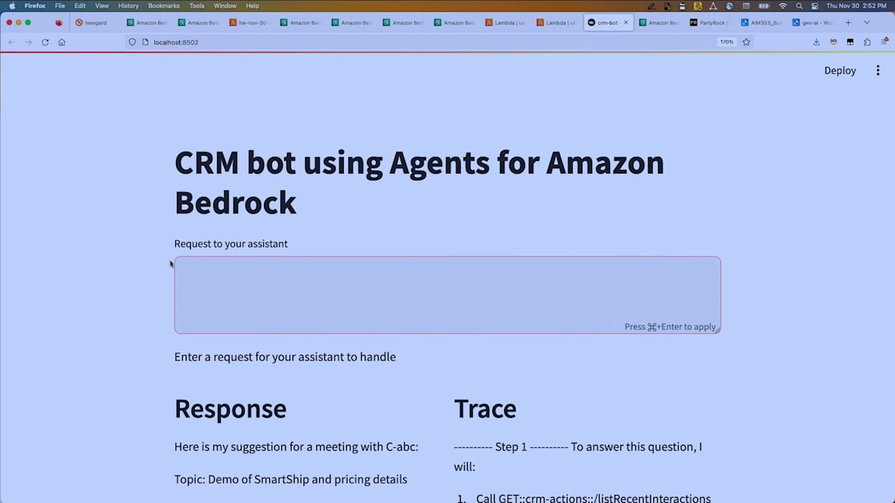Click the tracking protection shield icon
895x503 pixels.
click(x=133, y=42)
